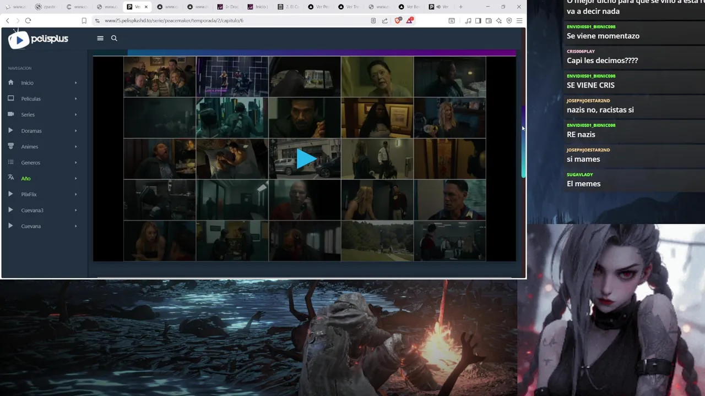Switch to the 'Ver Be' browser tab
705x396 pixels.
click(410, 7)
